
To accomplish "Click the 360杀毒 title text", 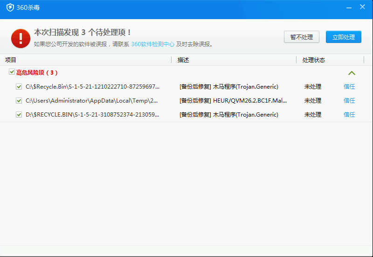I will tap(28, 7).
